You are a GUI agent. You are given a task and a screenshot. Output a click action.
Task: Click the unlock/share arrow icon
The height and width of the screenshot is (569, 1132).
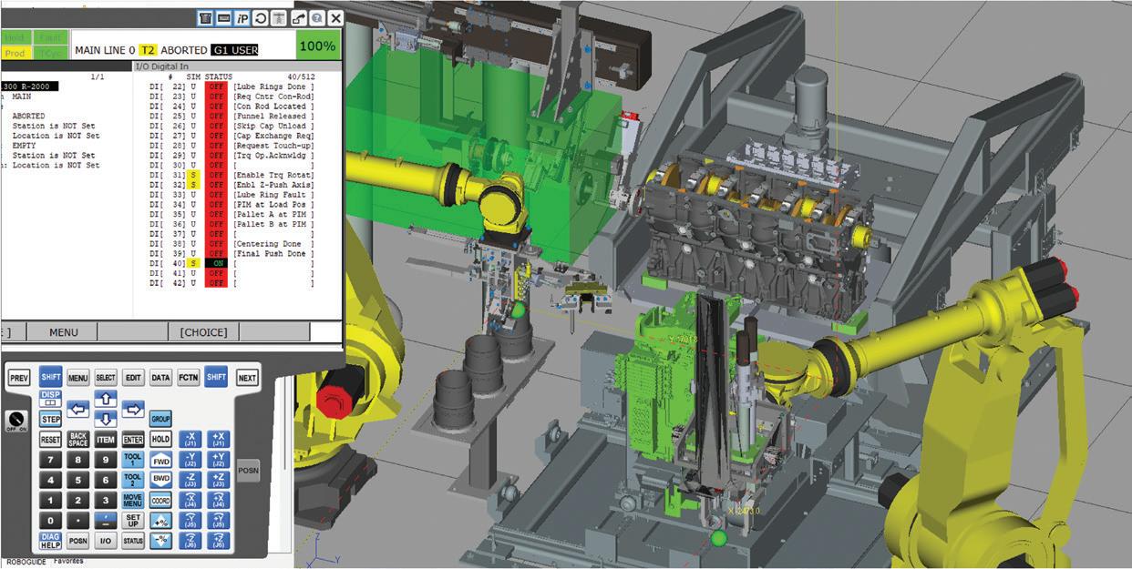pos(299,18)
